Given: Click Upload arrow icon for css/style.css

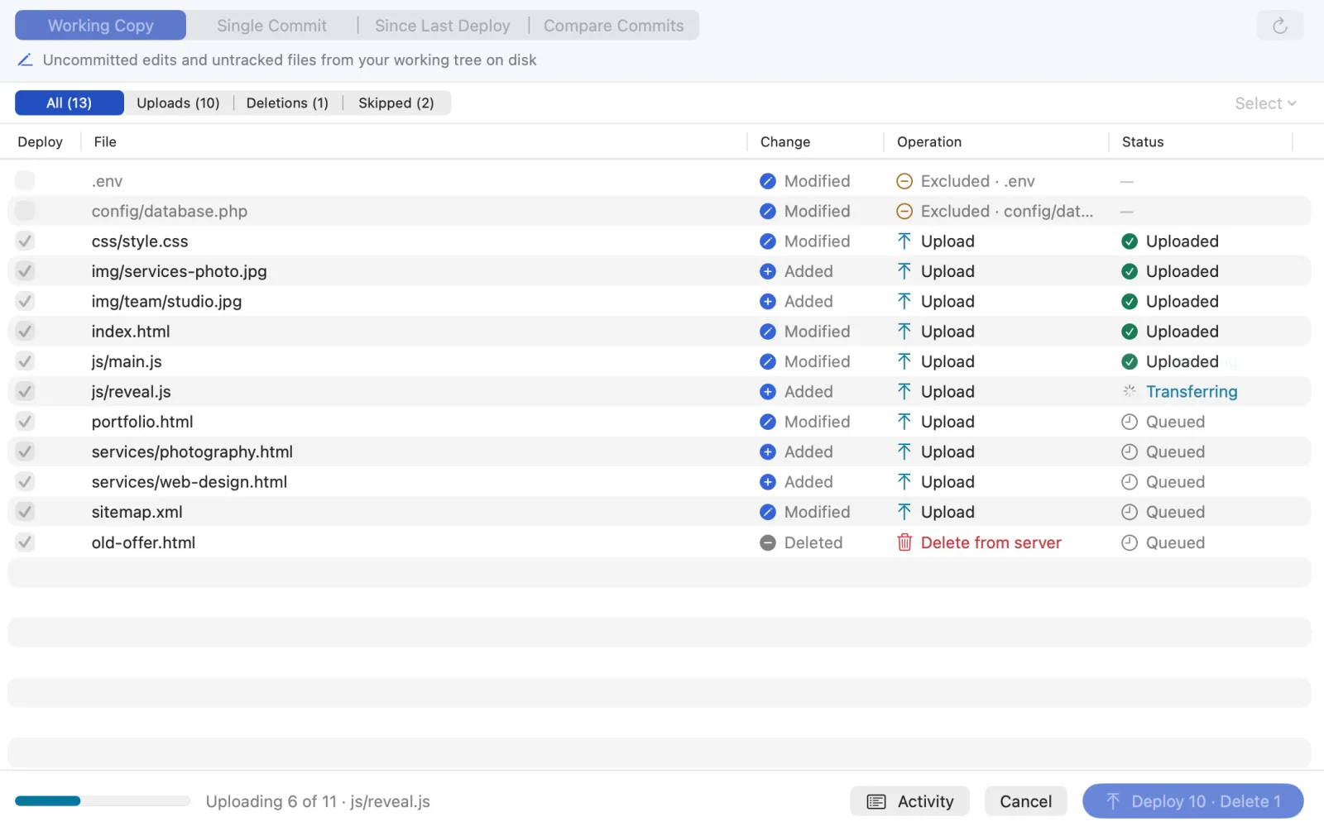Looking at the screenshot, I should (904, 241).
